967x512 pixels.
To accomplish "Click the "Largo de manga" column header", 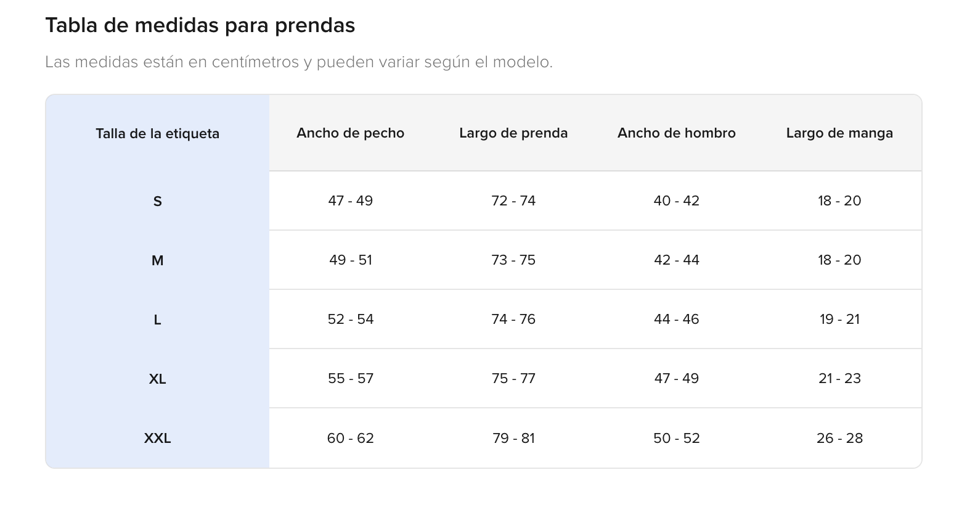I will [x=839, y=133].
